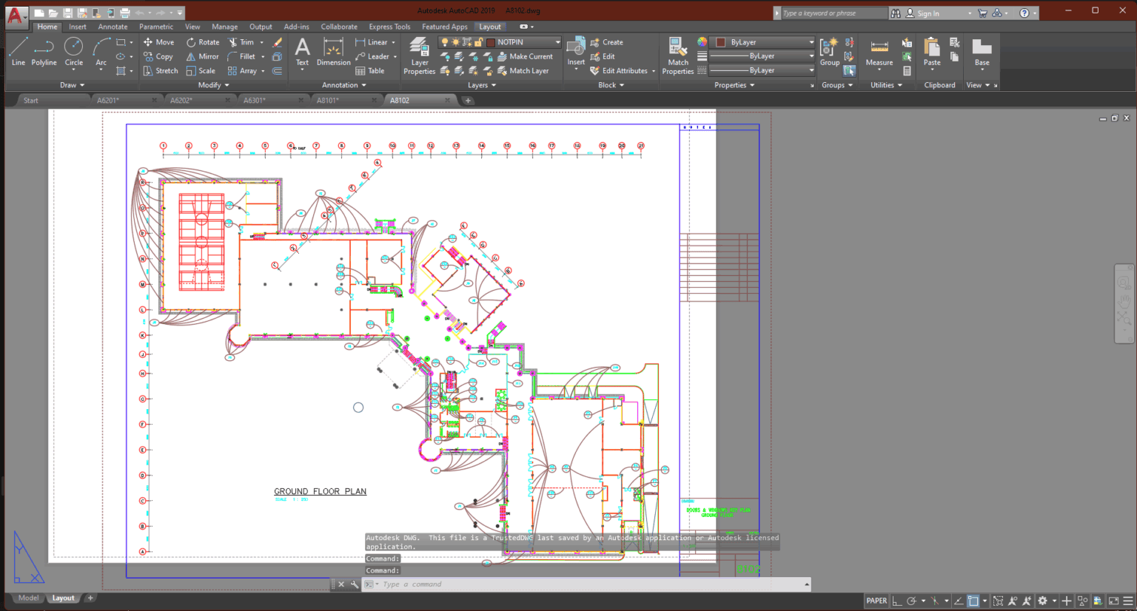Select the Measure tool

[878, 53]
